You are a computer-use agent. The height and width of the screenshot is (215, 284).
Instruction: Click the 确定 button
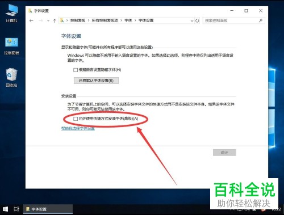coord(224,153)
